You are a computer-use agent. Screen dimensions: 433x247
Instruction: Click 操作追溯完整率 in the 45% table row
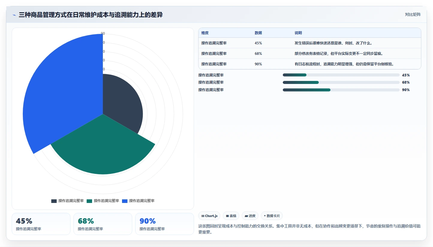coord(214,43)
